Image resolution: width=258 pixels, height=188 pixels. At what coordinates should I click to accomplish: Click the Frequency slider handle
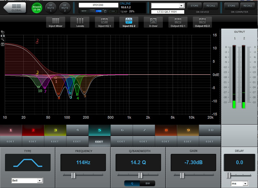(x=73, y=175)
